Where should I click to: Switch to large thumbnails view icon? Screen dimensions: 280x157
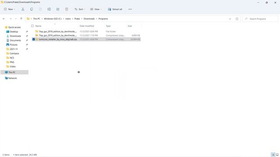277,155
